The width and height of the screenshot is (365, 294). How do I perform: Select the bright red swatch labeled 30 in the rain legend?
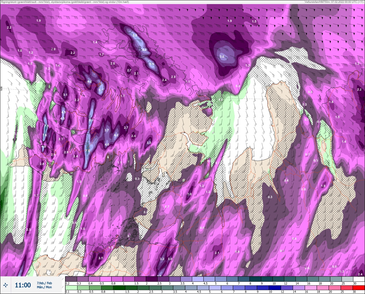point(359,288)
